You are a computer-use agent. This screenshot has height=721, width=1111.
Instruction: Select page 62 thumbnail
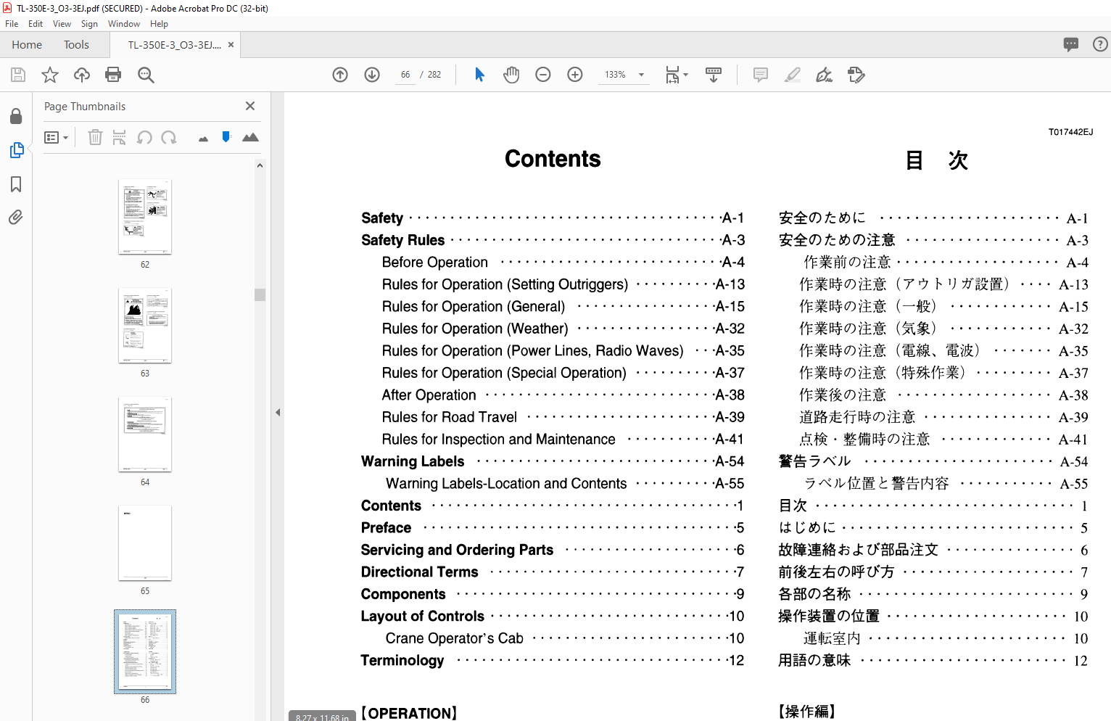(145, 216)
